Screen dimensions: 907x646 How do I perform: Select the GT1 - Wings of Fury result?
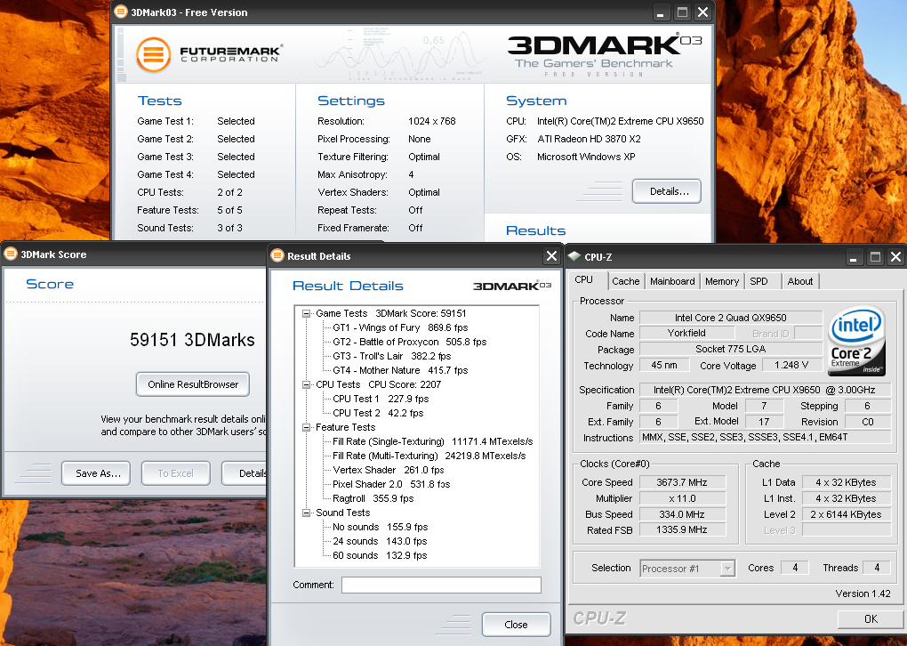pos(400,327)
